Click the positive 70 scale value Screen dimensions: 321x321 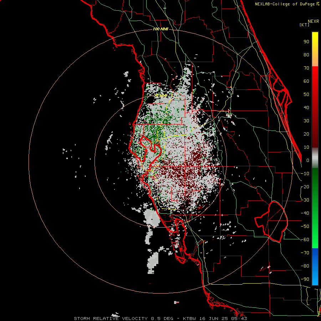(x=306, y=68)
